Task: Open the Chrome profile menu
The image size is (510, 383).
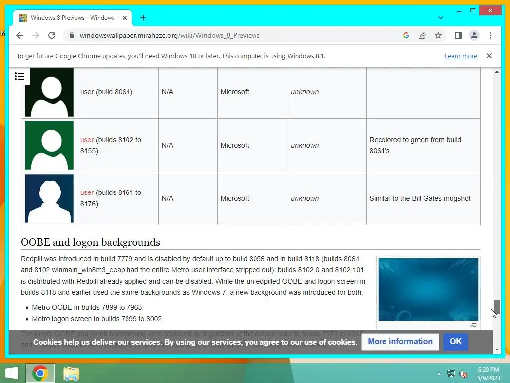Action: 474,35
